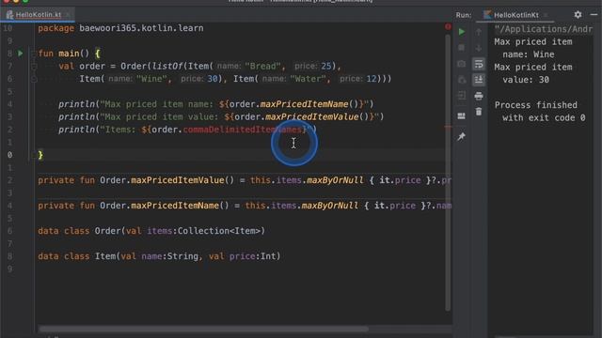Screen dimensions: 602x338
Task: Select HelloKotlinKt run tab
Action: 515,15
